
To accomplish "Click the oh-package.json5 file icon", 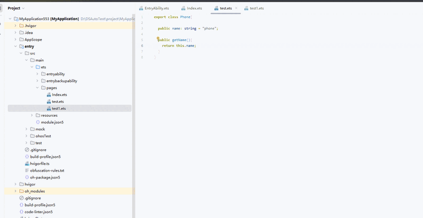I will (x=27, y=177).
